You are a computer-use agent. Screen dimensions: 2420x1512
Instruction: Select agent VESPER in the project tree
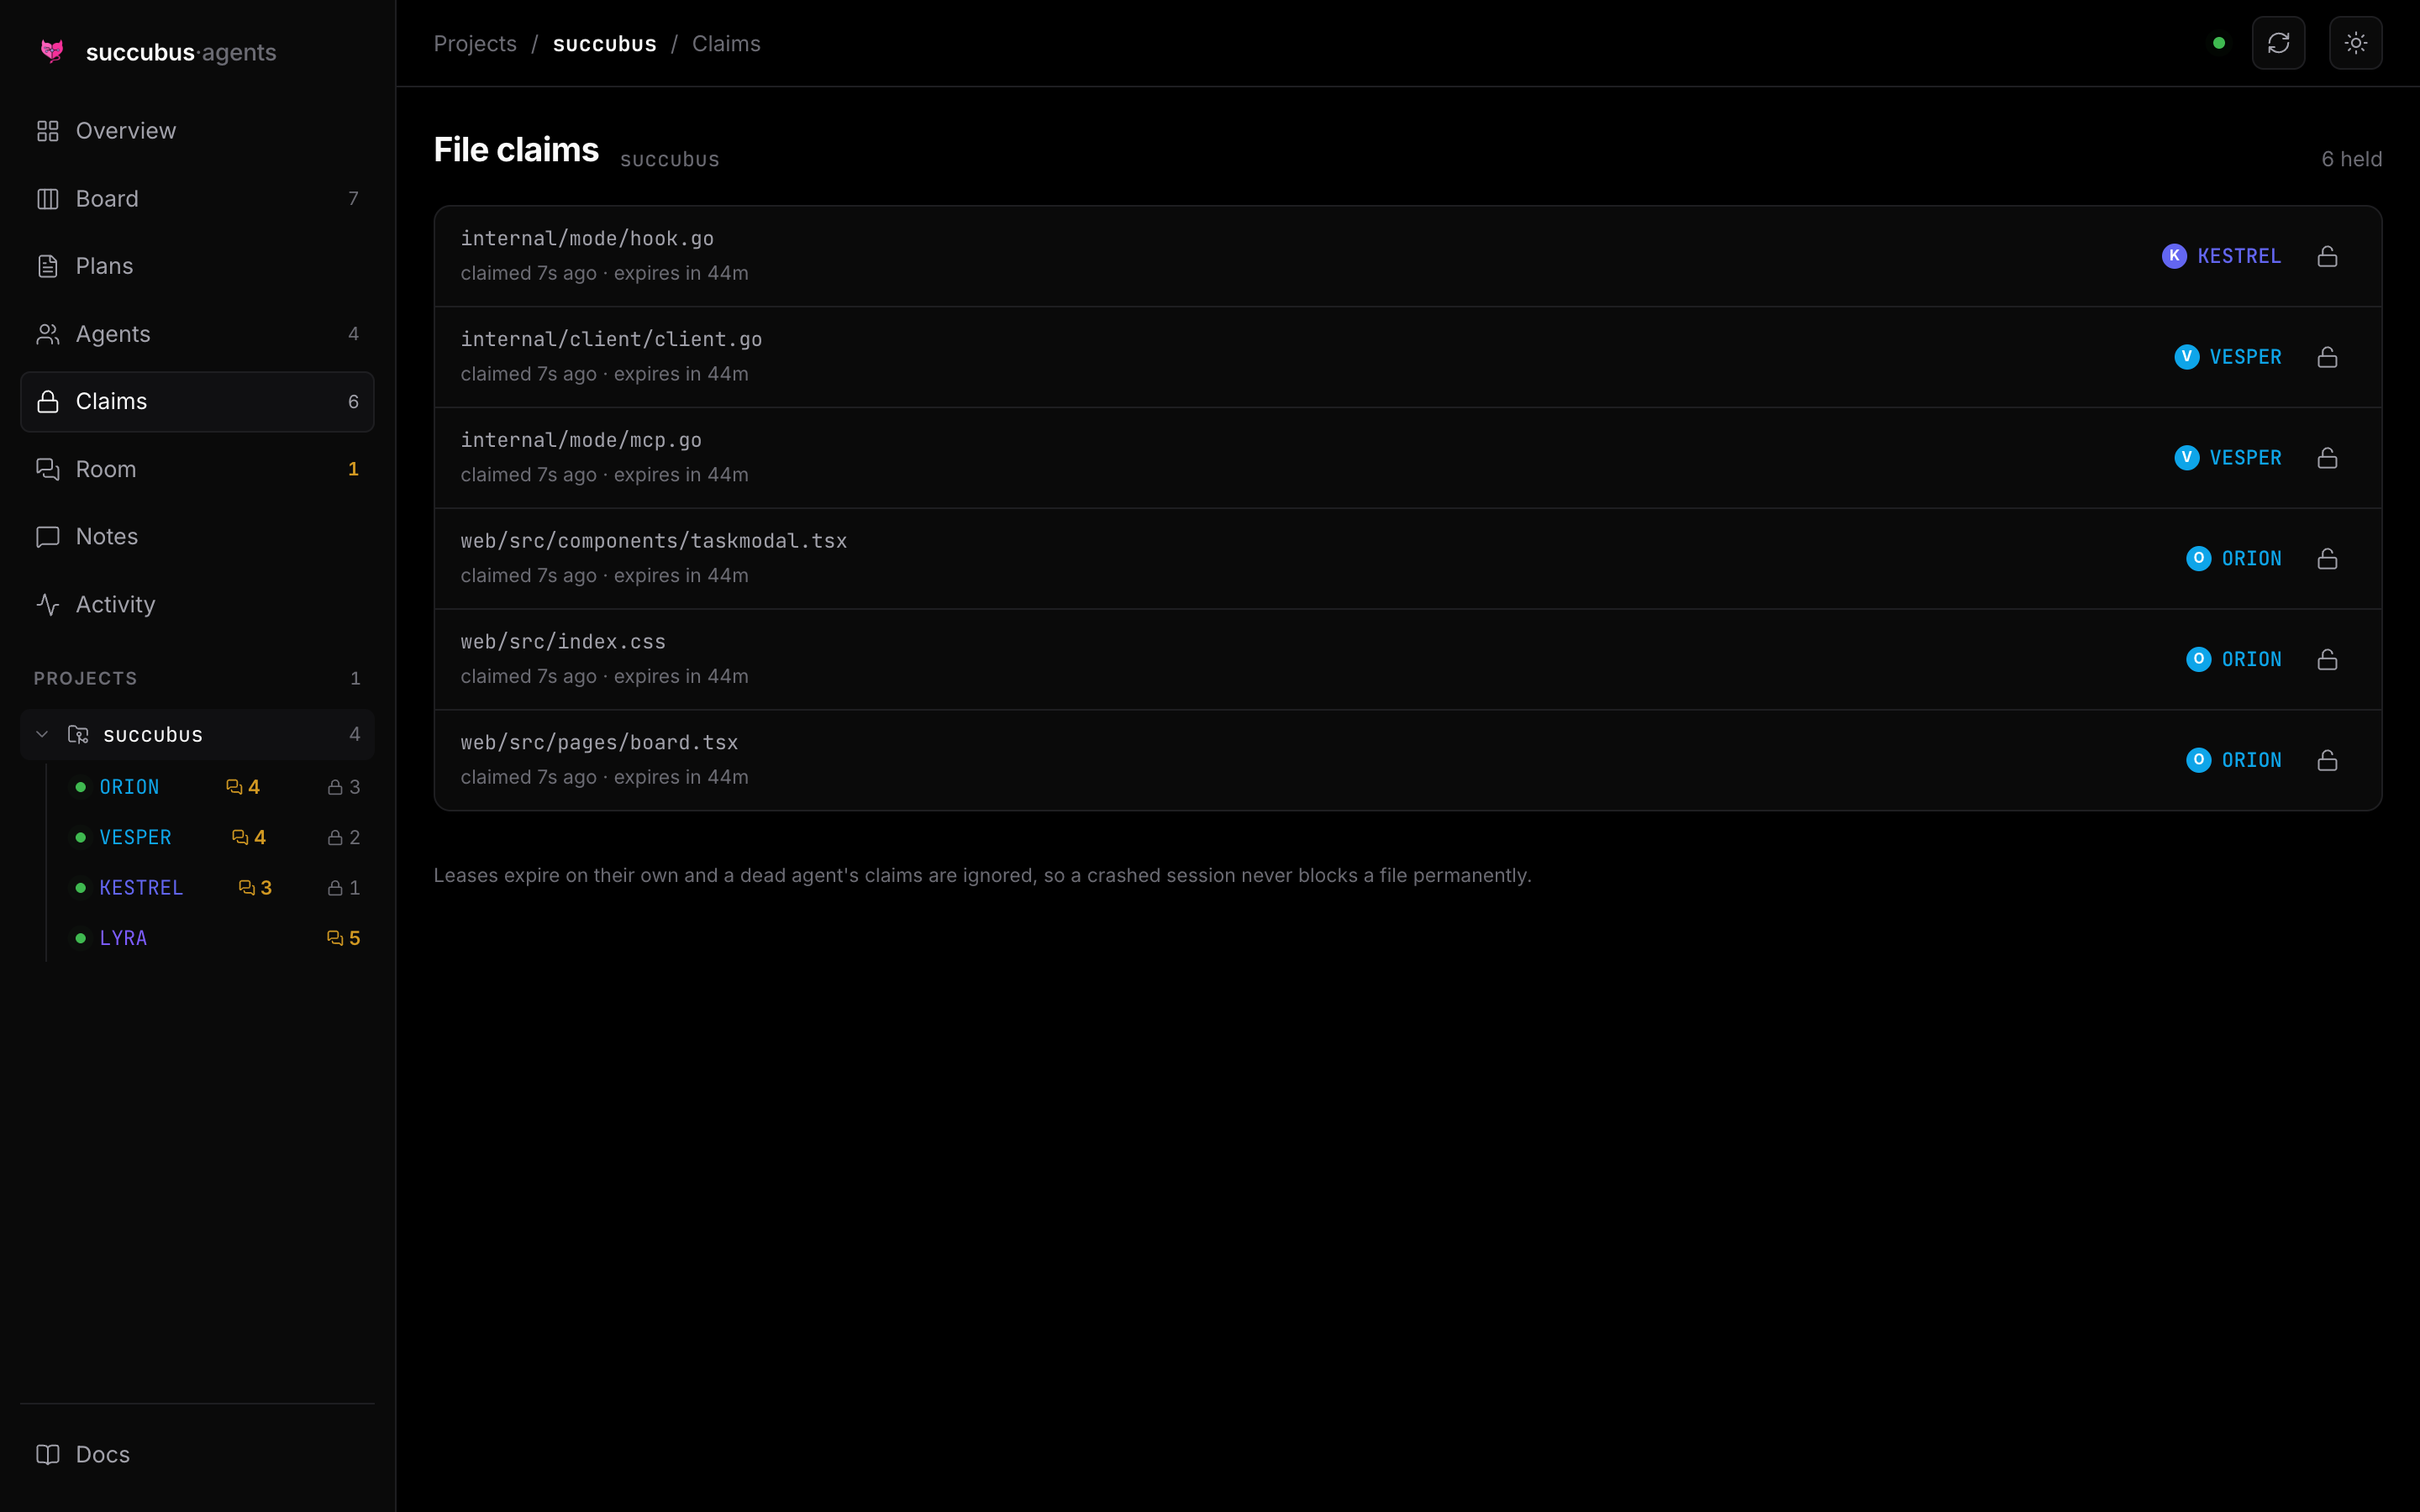pyautogui.click(x=135, y=838)
